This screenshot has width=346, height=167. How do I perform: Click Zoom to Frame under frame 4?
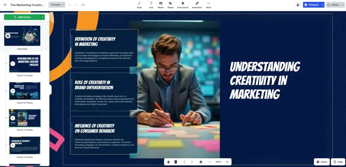pyautogui.click(x=25, y=157)
